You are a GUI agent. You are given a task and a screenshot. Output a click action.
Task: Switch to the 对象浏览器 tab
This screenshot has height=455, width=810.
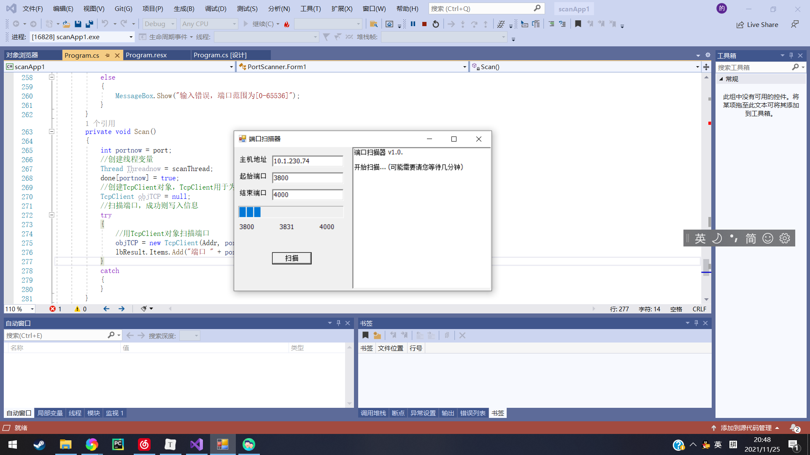[x=22, y=55]
